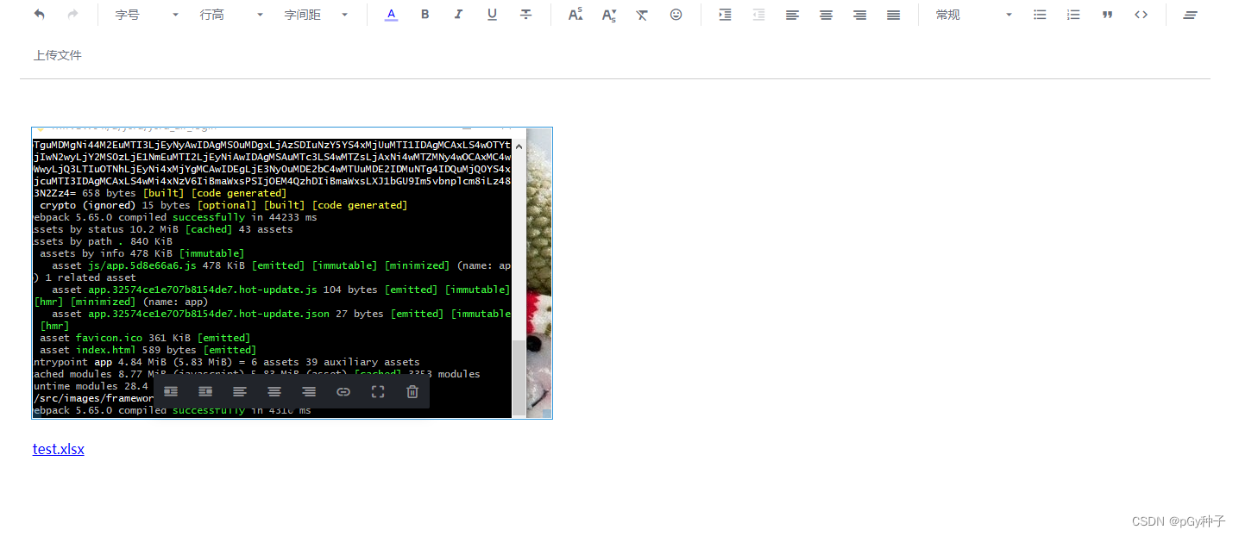Click the 上传文件 upload link
1239x536 pixels.
57,54
